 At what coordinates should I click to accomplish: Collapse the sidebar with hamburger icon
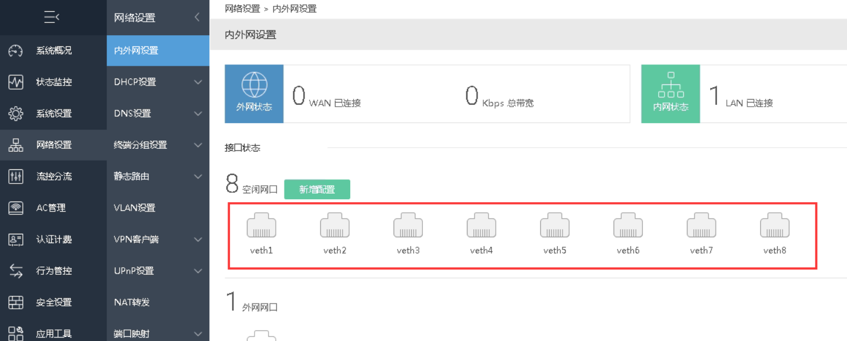coord(52,18)
